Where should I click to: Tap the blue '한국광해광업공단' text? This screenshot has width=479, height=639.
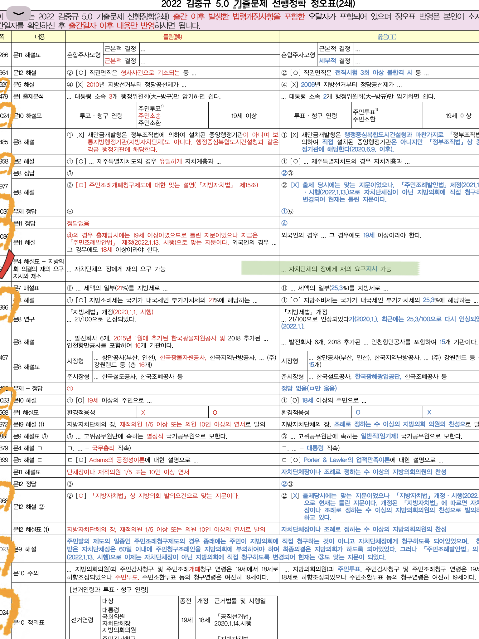378,377
